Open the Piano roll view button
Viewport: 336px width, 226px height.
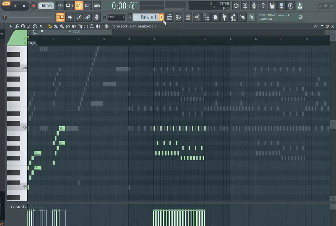coord(179,17)
